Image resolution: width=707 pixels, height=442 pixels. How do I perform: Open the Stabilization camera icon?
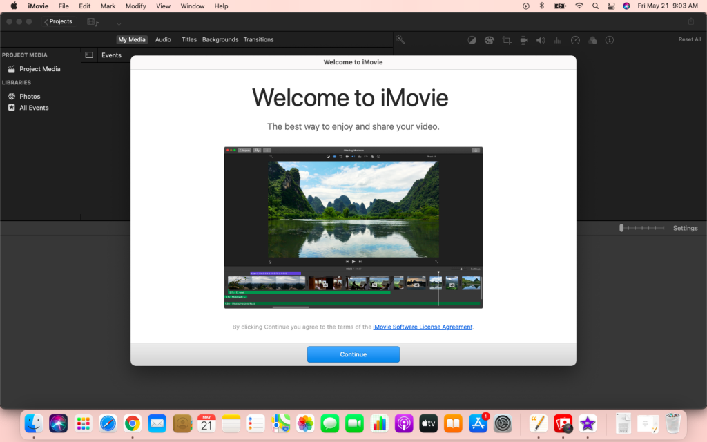point(523,40)
